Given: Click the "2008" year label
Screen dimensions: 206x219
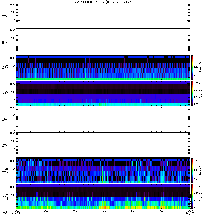Looking at the screenshot, I should coord(4,213).
